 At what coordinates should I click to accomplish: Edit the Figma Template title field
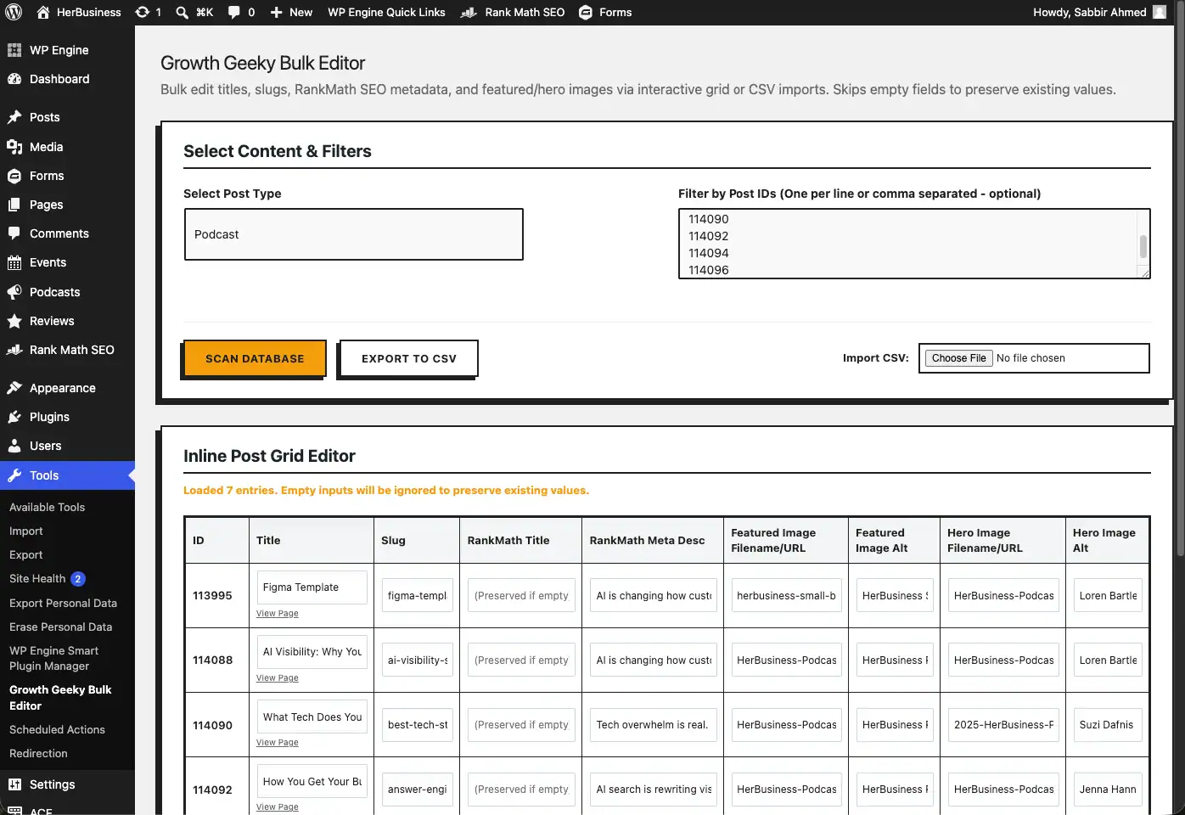(312, 587)
